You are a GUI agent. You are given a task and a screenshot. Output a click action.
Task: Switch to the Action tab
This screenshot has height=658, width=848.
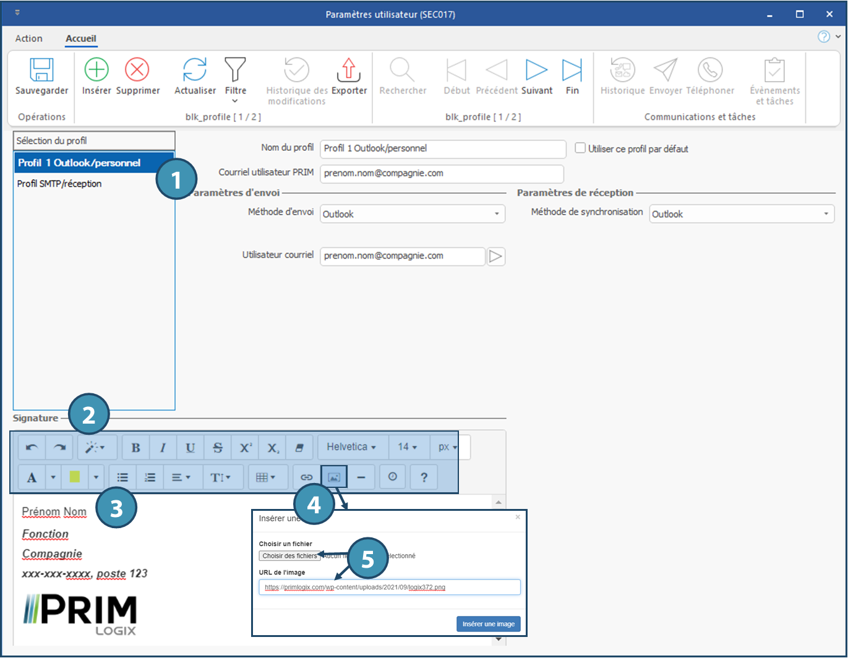pyautogui.click(x=29, y=38)
